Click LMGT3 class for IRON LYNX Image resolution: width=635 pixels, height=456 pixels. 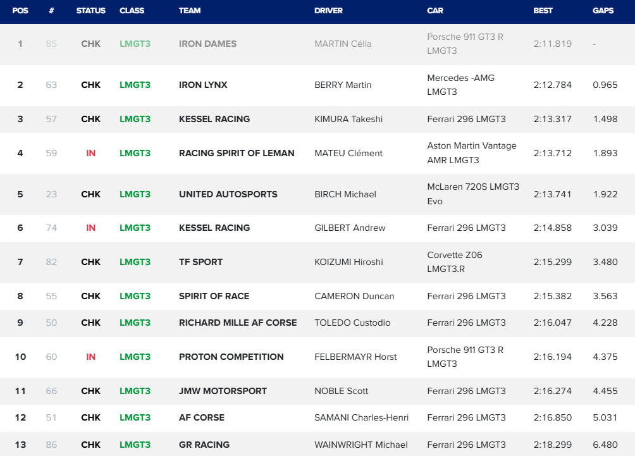[135, 85]
